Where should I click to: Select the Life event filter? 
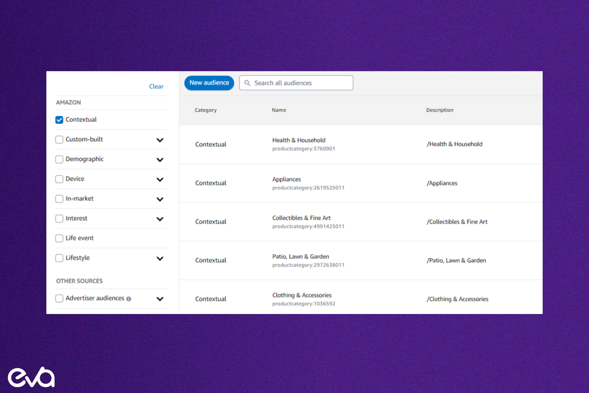click(x=59, y=238)
